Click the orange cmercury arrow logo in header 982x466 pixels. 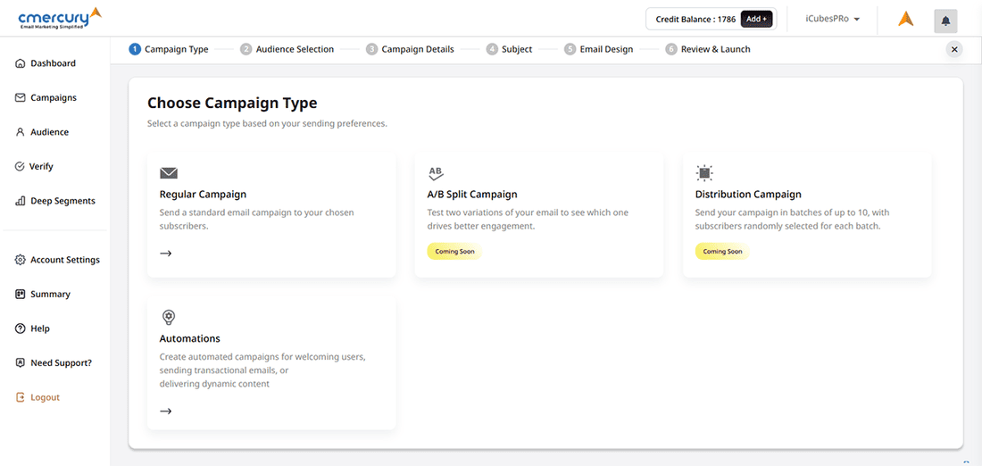coord(905,19)
